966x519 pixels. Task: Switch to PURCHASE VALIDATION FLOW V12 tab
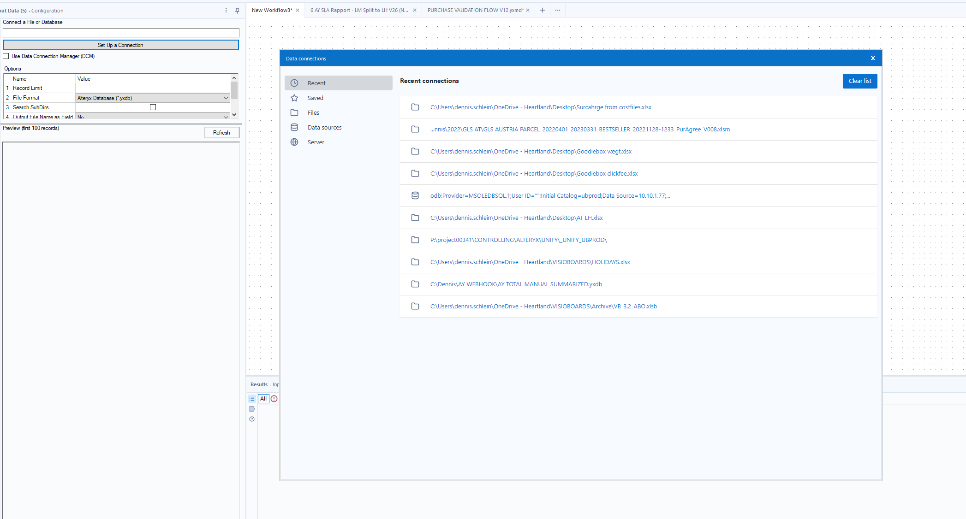475,10
